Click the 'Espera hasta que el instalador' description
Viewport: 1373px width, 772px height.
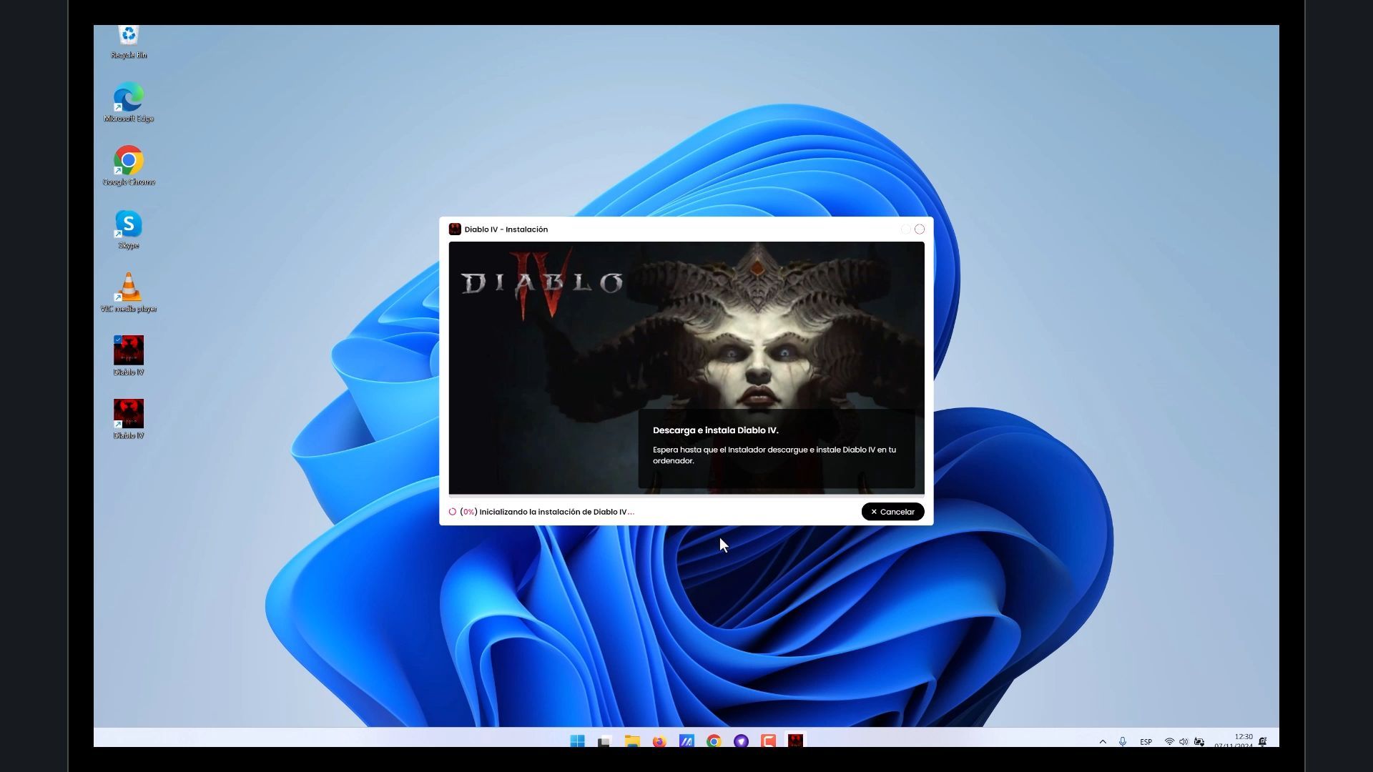tap(774, 455)
